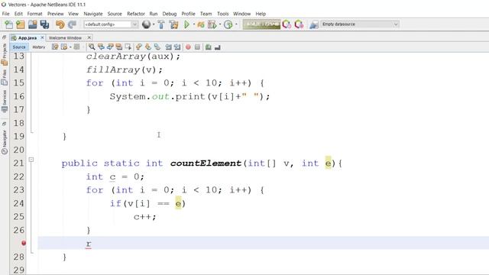The height and width of the screenshot is (275, 489).
Task: Click the error marker beside line 27
Action: click(x=24, y=243)
